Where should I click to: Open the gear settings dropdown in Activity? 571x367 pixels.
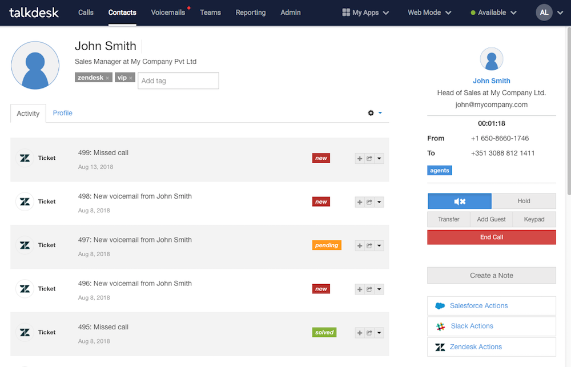coord(375,113)
